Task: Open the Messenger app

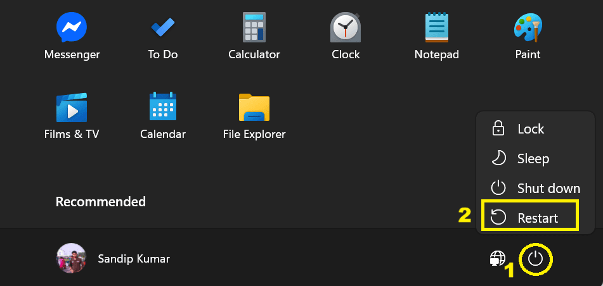Action: [x=72, y=36]
